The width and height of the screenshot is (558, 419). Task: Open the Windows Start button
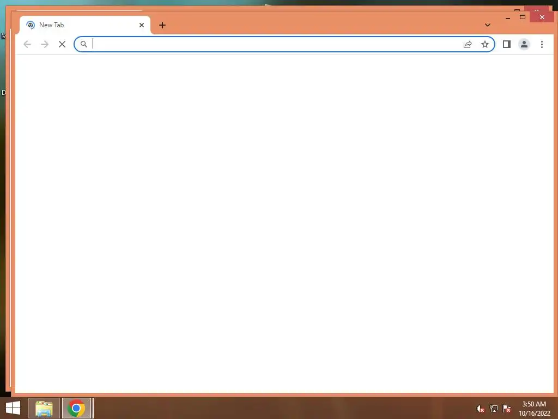point(13,408)
